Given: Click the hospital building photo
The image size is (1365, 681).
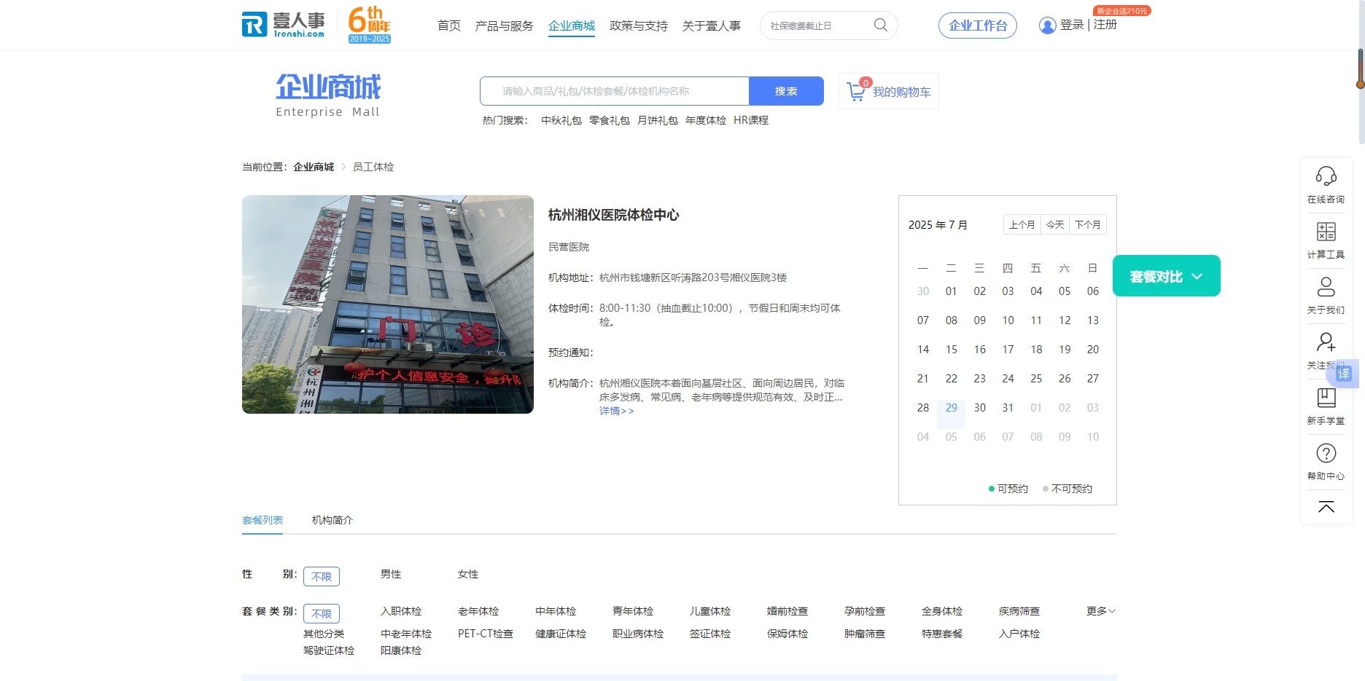Looking at the screenshot, I should click(x=388, y=304).
